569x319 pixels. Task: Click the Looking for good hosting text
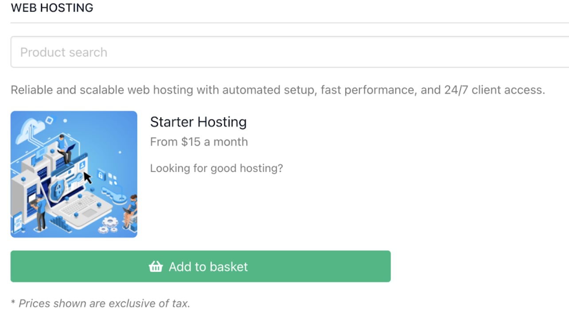(216, 168)
